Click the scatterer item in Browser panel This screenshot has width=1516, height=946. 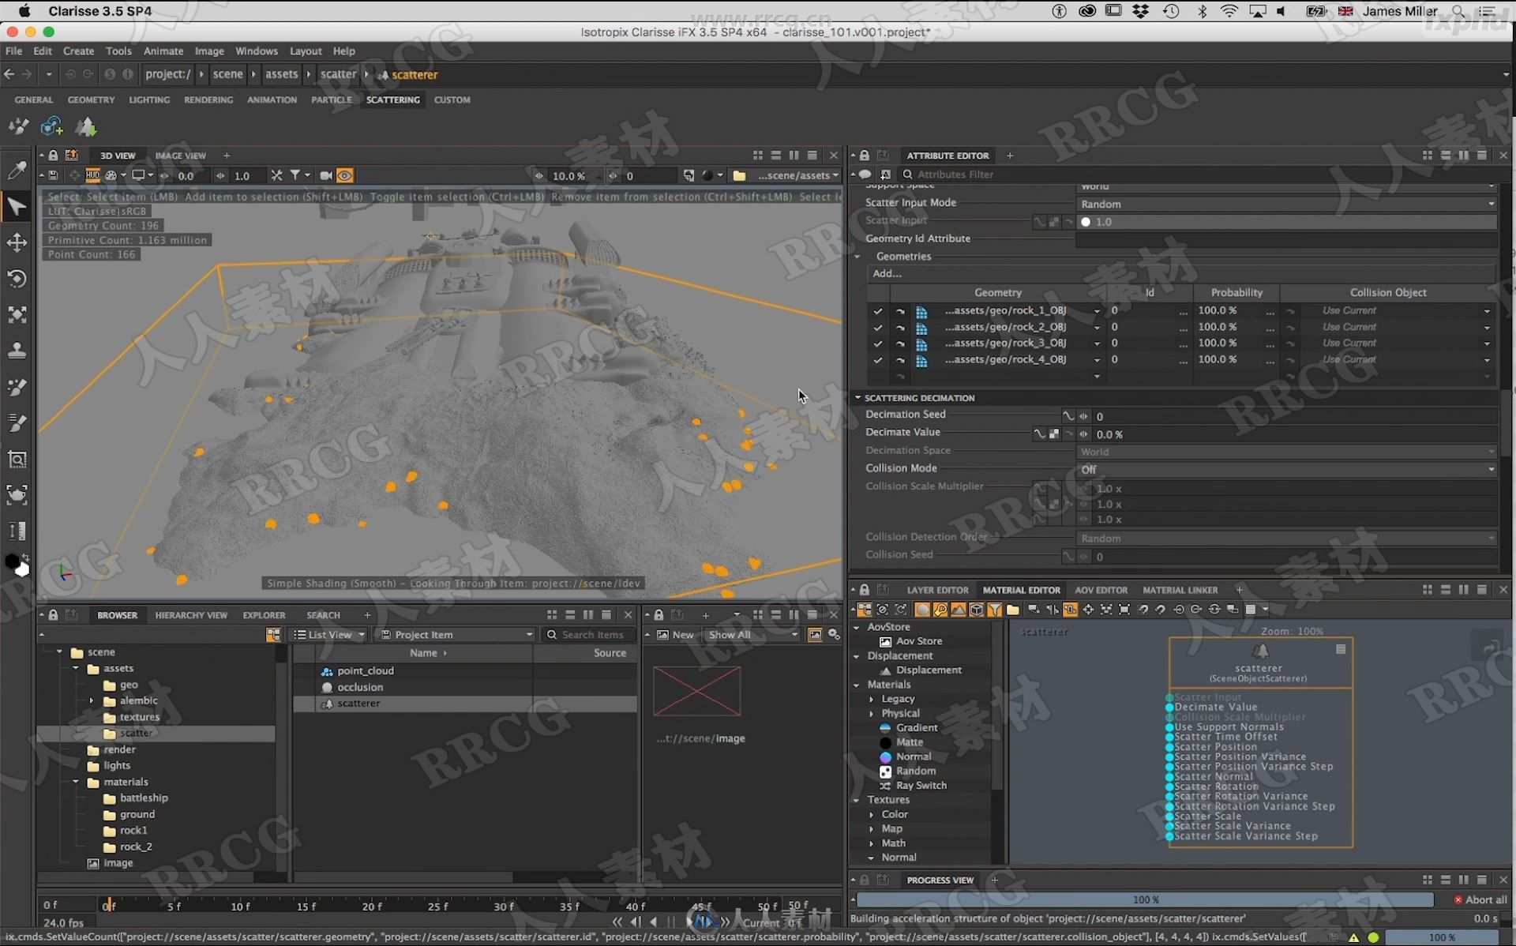(358, 703)
